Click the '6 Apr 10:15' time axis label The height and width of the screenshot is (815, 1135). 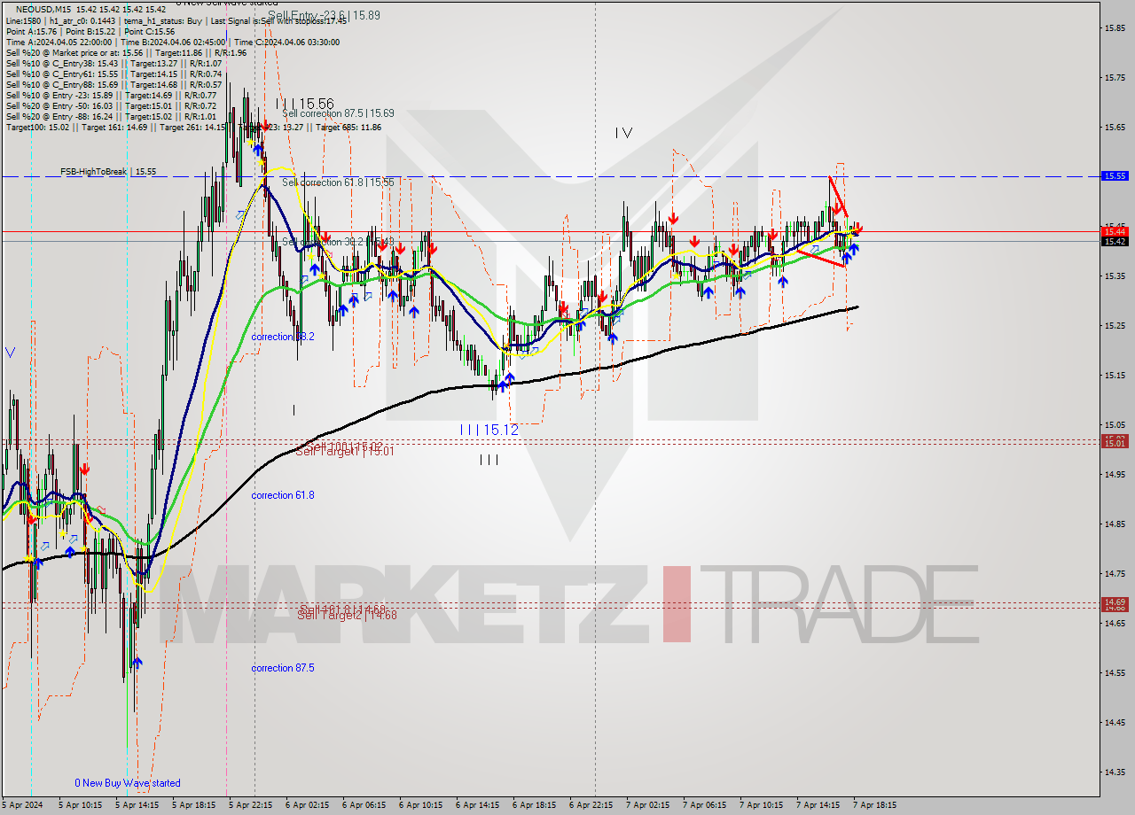(x=420, y=805)
